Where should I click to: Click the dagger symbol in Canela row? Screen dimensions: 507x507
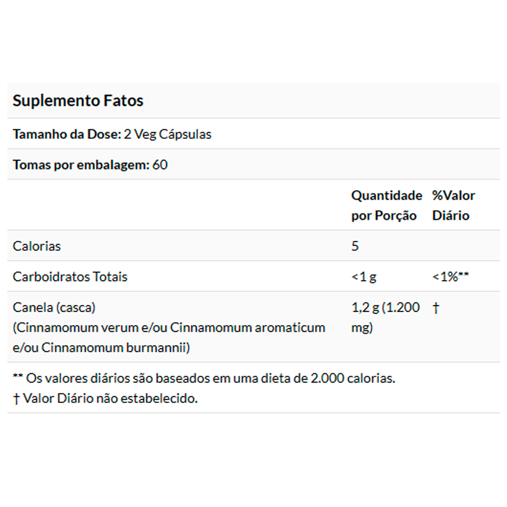coord(436,308)
